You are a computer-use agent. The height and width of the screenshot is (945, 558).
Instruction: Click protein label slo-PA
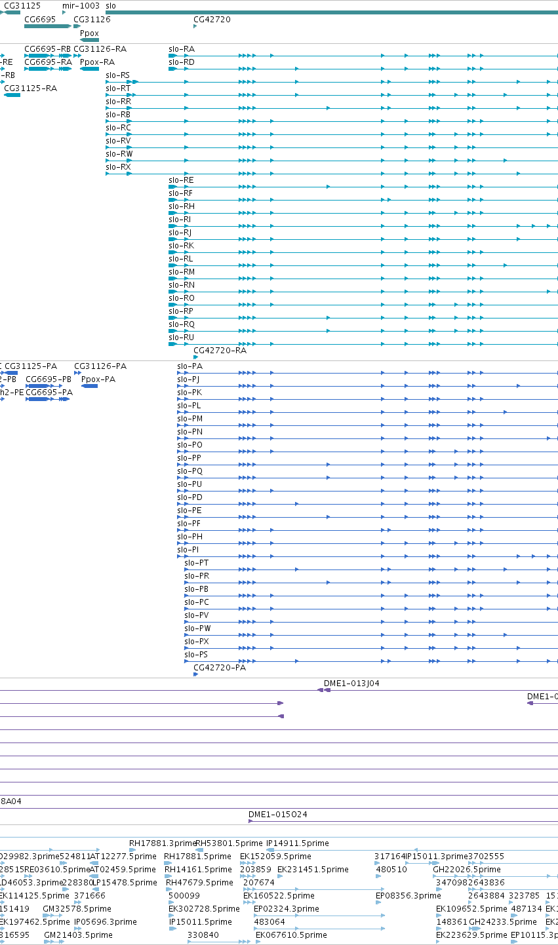[x=189, y=366]
